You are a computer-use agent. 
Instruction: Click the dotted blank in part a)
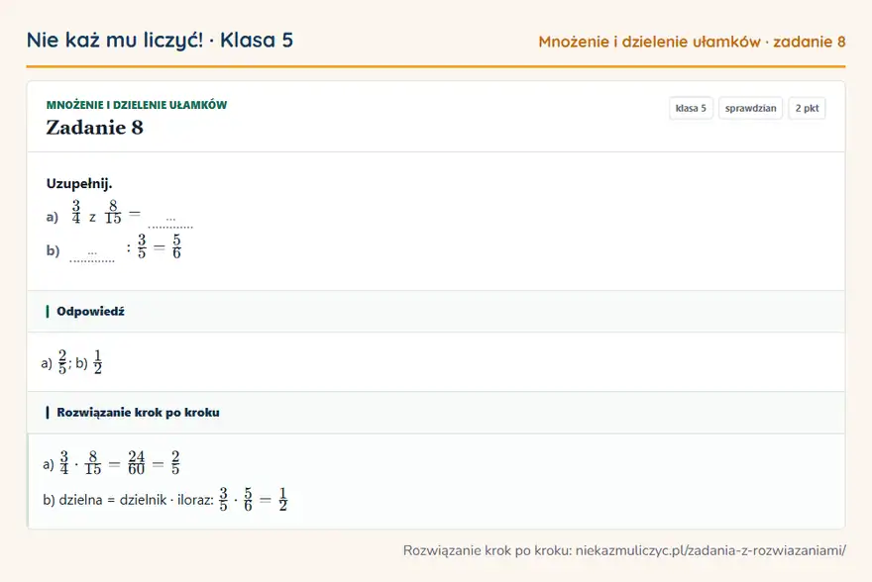point(170,222)
